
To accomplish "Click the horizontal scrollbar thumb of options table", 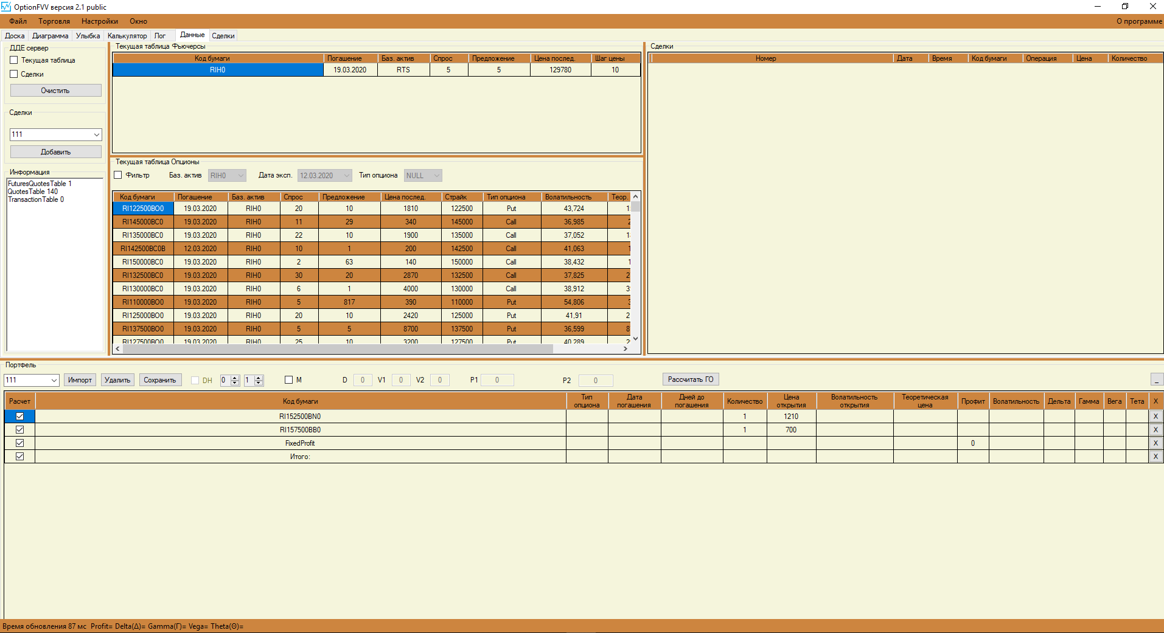I will pos(337,349).
